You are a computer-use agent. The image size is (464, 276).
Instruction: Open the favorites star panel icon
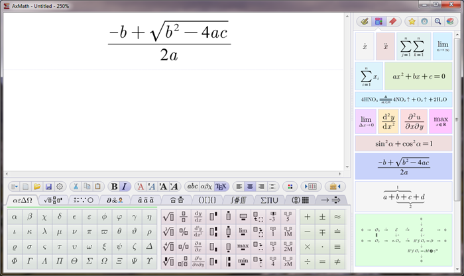tap(411, 21)
